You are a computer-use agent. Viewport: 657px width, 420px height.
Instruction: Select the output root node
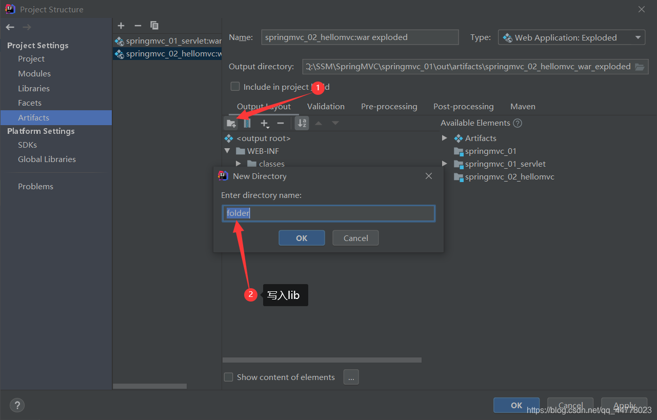pos(257,138)
